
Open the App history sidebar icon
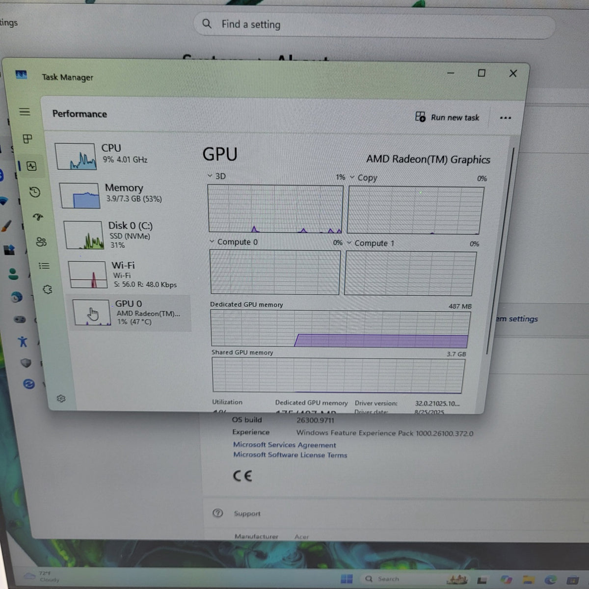click(35, 192)
